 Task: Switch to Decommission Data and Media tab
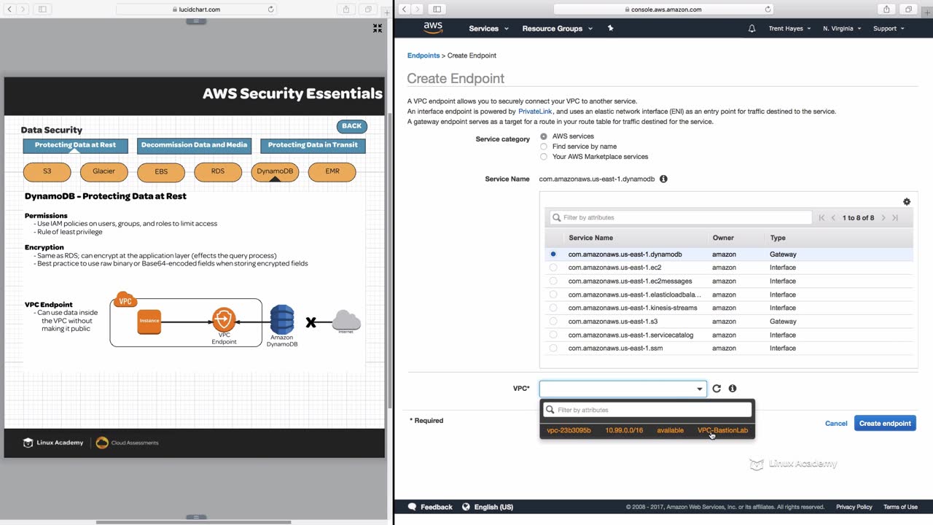click(194, 145)
